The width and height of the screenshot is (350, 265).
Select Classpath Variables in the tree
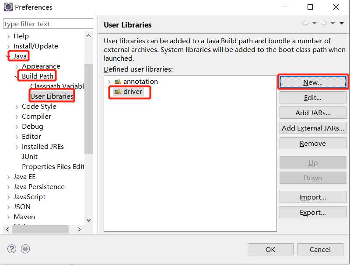[57, 86]
